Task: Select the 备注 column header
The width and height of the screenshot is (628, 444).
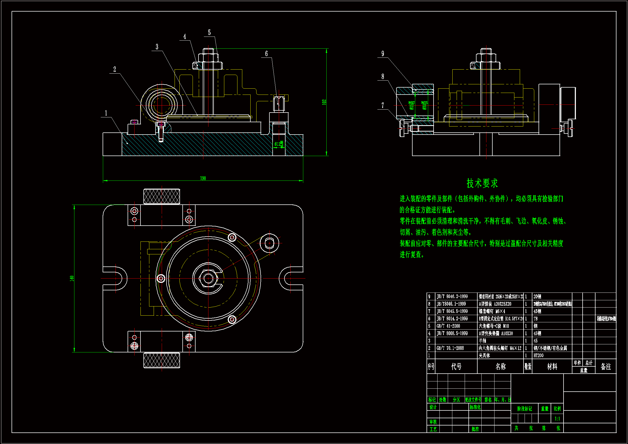Action: tap(605, 366)
